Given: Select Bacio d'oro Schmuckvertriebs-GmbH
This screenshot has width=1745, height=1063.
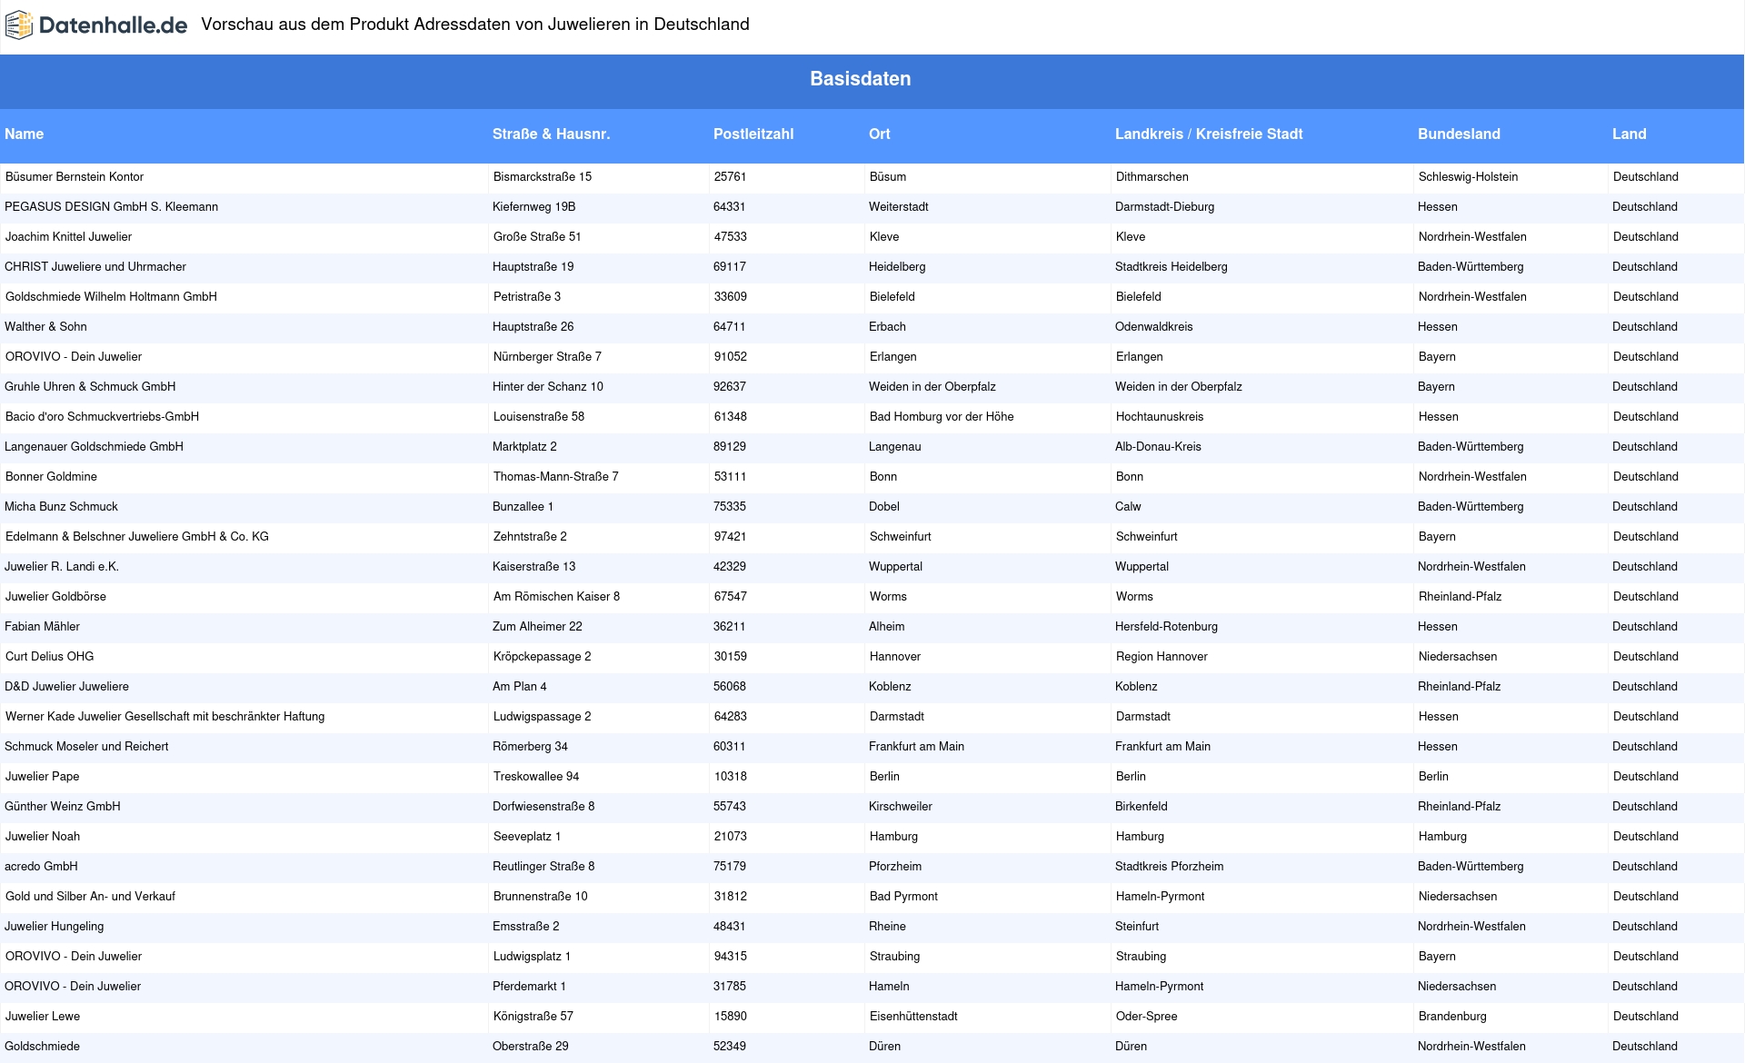Looking at the screenshot, I should [102, 417].
